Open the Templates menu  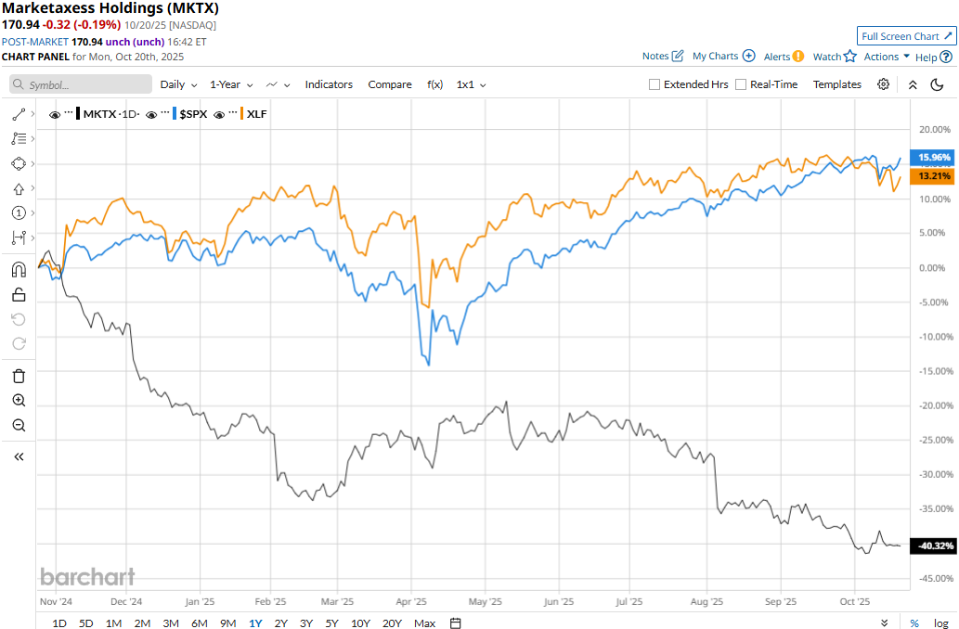coord(836,84)
